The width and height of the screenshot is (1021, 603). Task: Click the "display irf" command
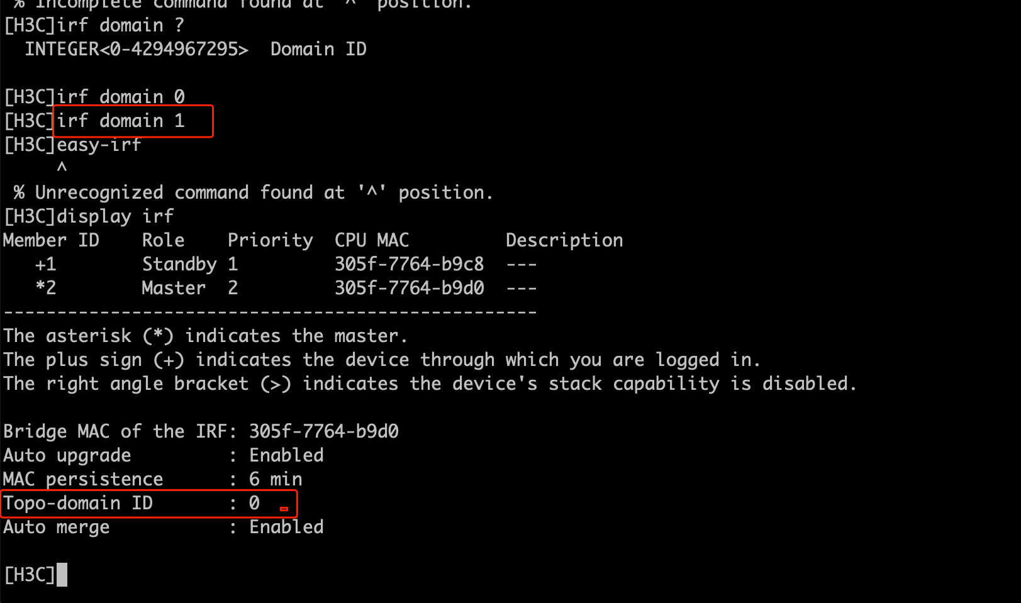tap(115, 216)
